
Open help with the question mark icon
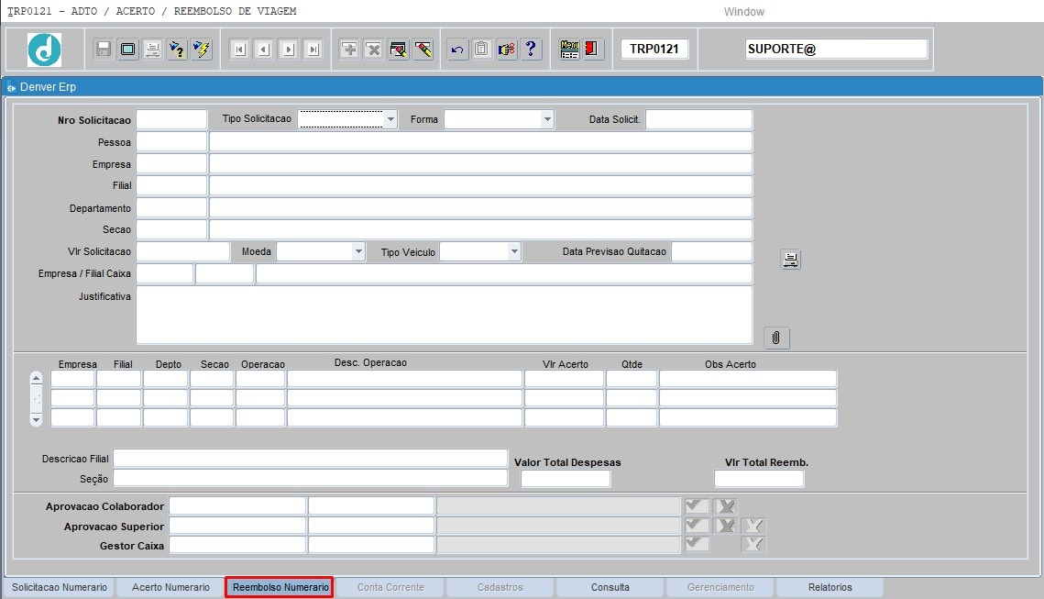click(x=531, y=50)
